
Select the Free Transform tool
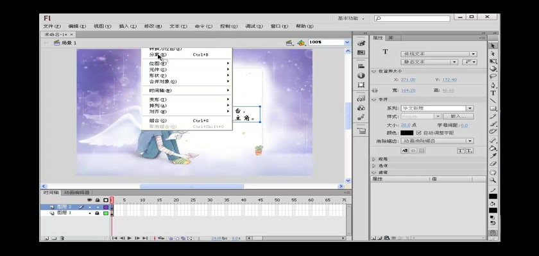point(493,61)
